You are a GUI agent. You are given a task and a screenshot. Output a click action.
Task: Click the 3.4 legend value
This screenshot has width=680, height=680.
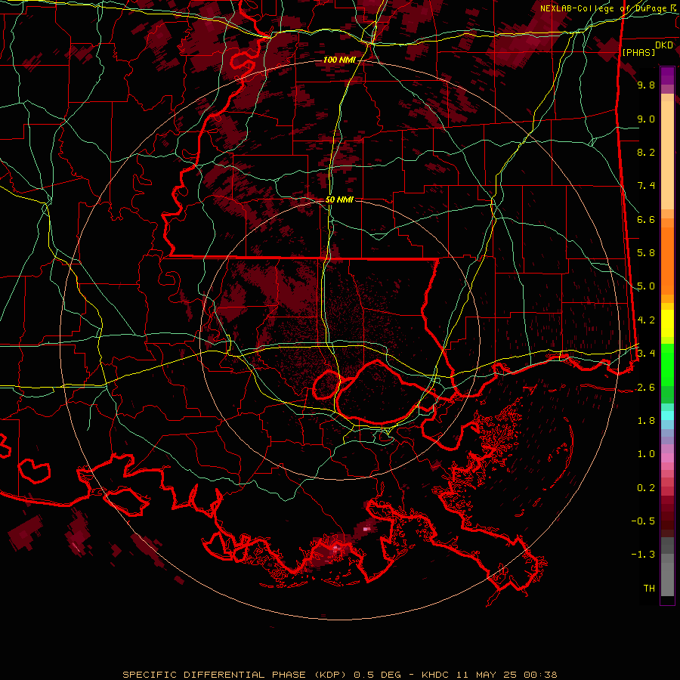click(646, 354)
